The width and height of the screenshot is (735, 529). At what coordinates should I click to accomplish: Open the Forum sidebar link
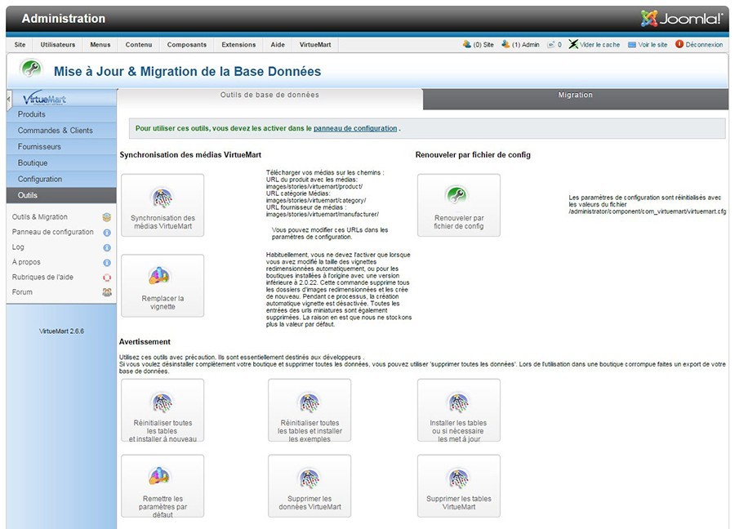coord(23,292)
